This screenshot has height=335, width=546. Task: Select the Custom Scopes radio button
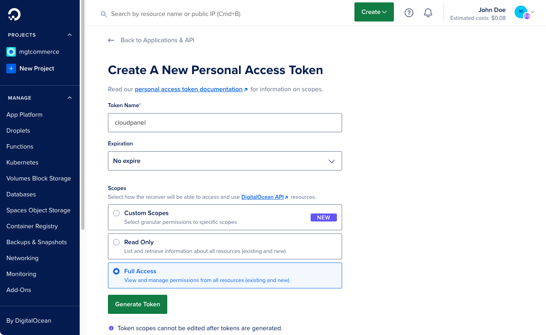click(116, 213)
